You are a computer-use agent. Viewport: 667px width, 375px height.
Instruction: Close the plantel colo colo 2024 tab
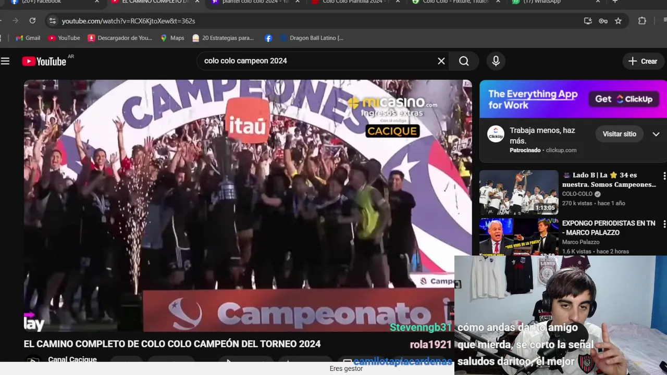click(x=298, y=2)
